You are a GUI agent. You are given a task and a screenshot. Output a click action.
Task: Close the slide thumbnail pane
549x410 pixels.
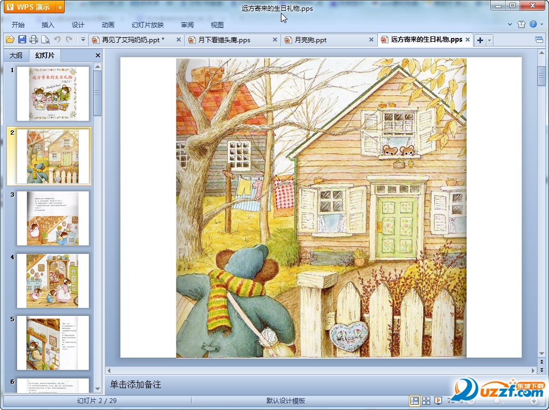(x=98, y=55)
